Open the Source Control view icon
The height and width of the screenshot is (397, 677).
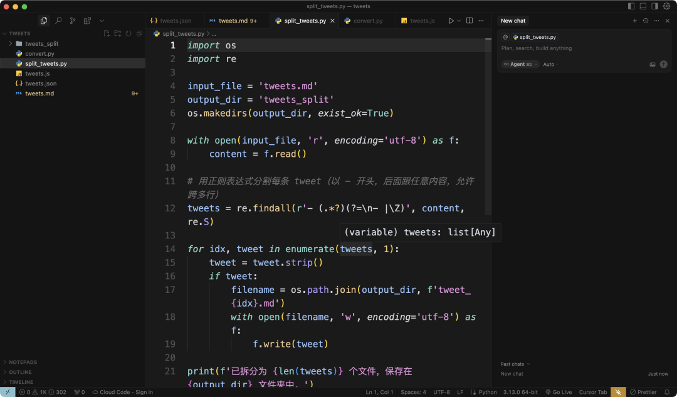pos(73,20)
